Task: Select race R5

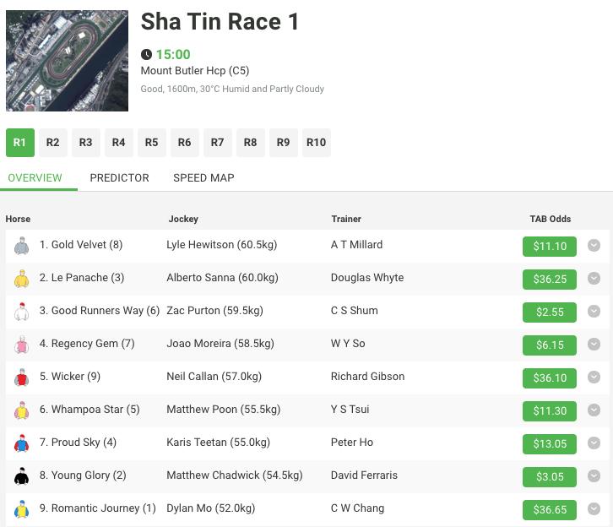Action: pos(152,143)
